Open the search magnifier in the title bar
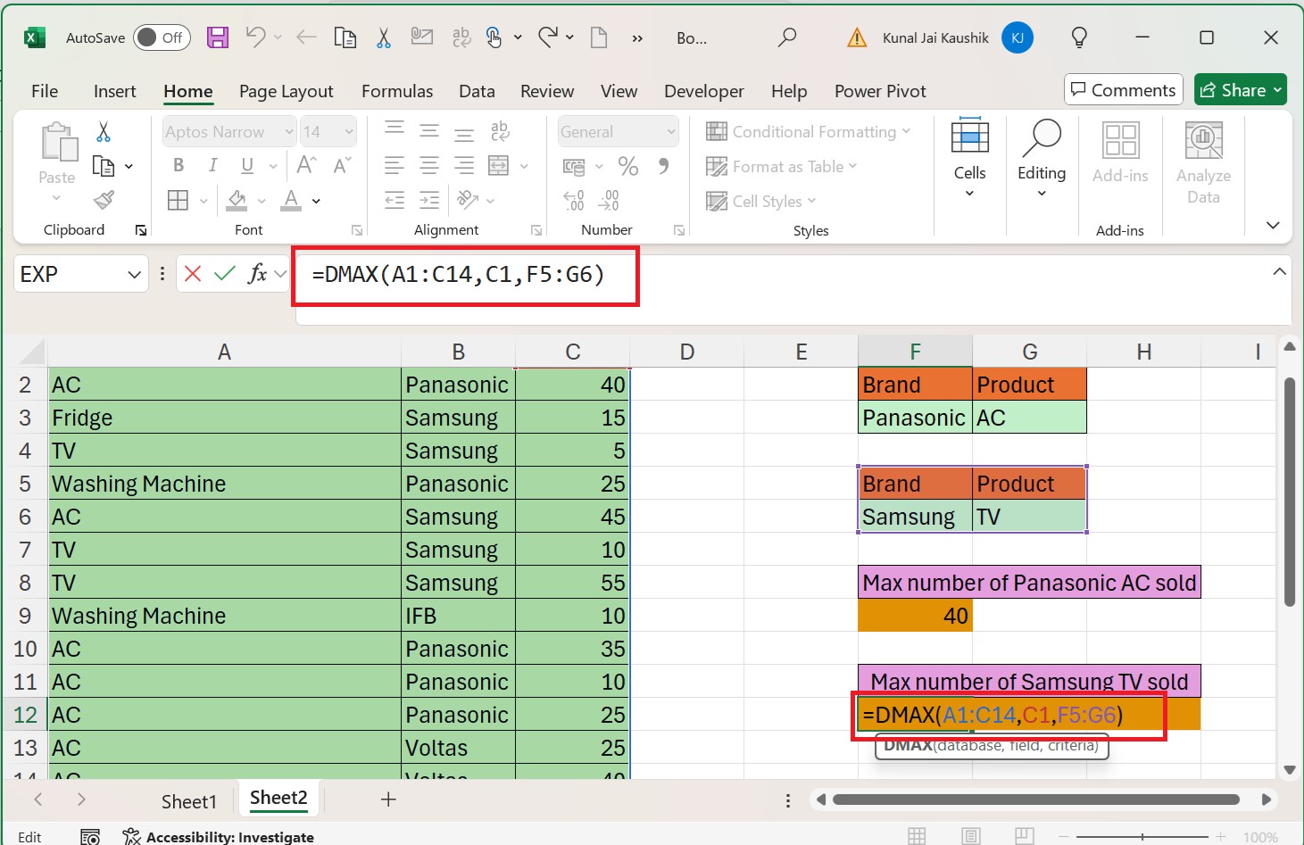 [786, 37]
